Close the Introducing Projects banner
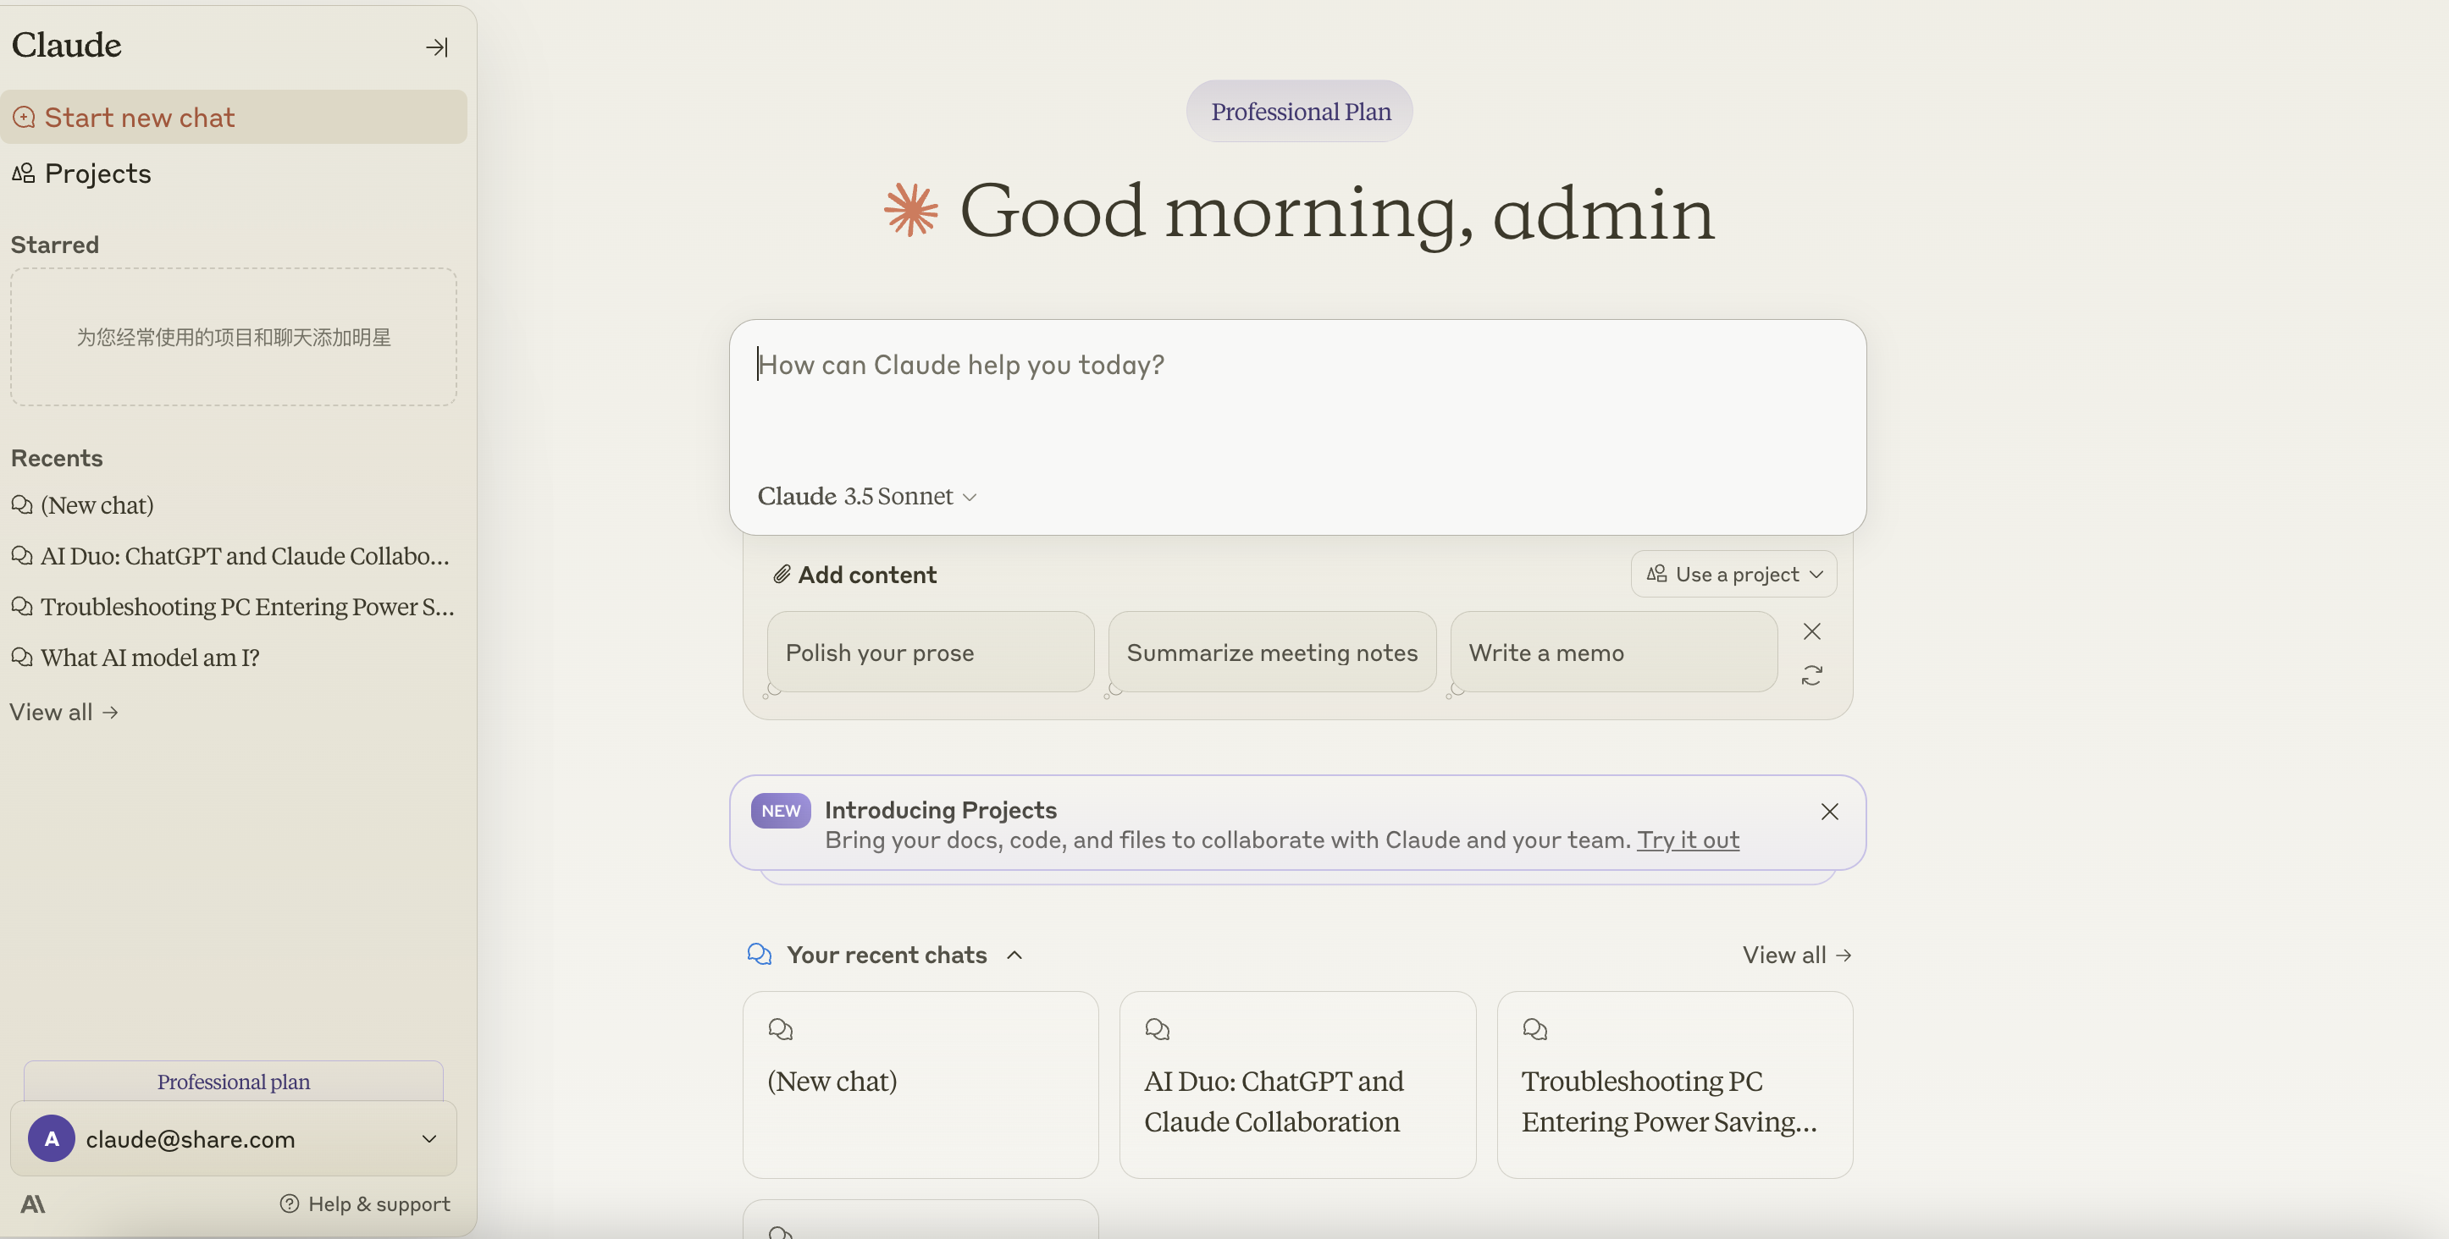2449x1239 pixels. click(x=1829, y=812)
